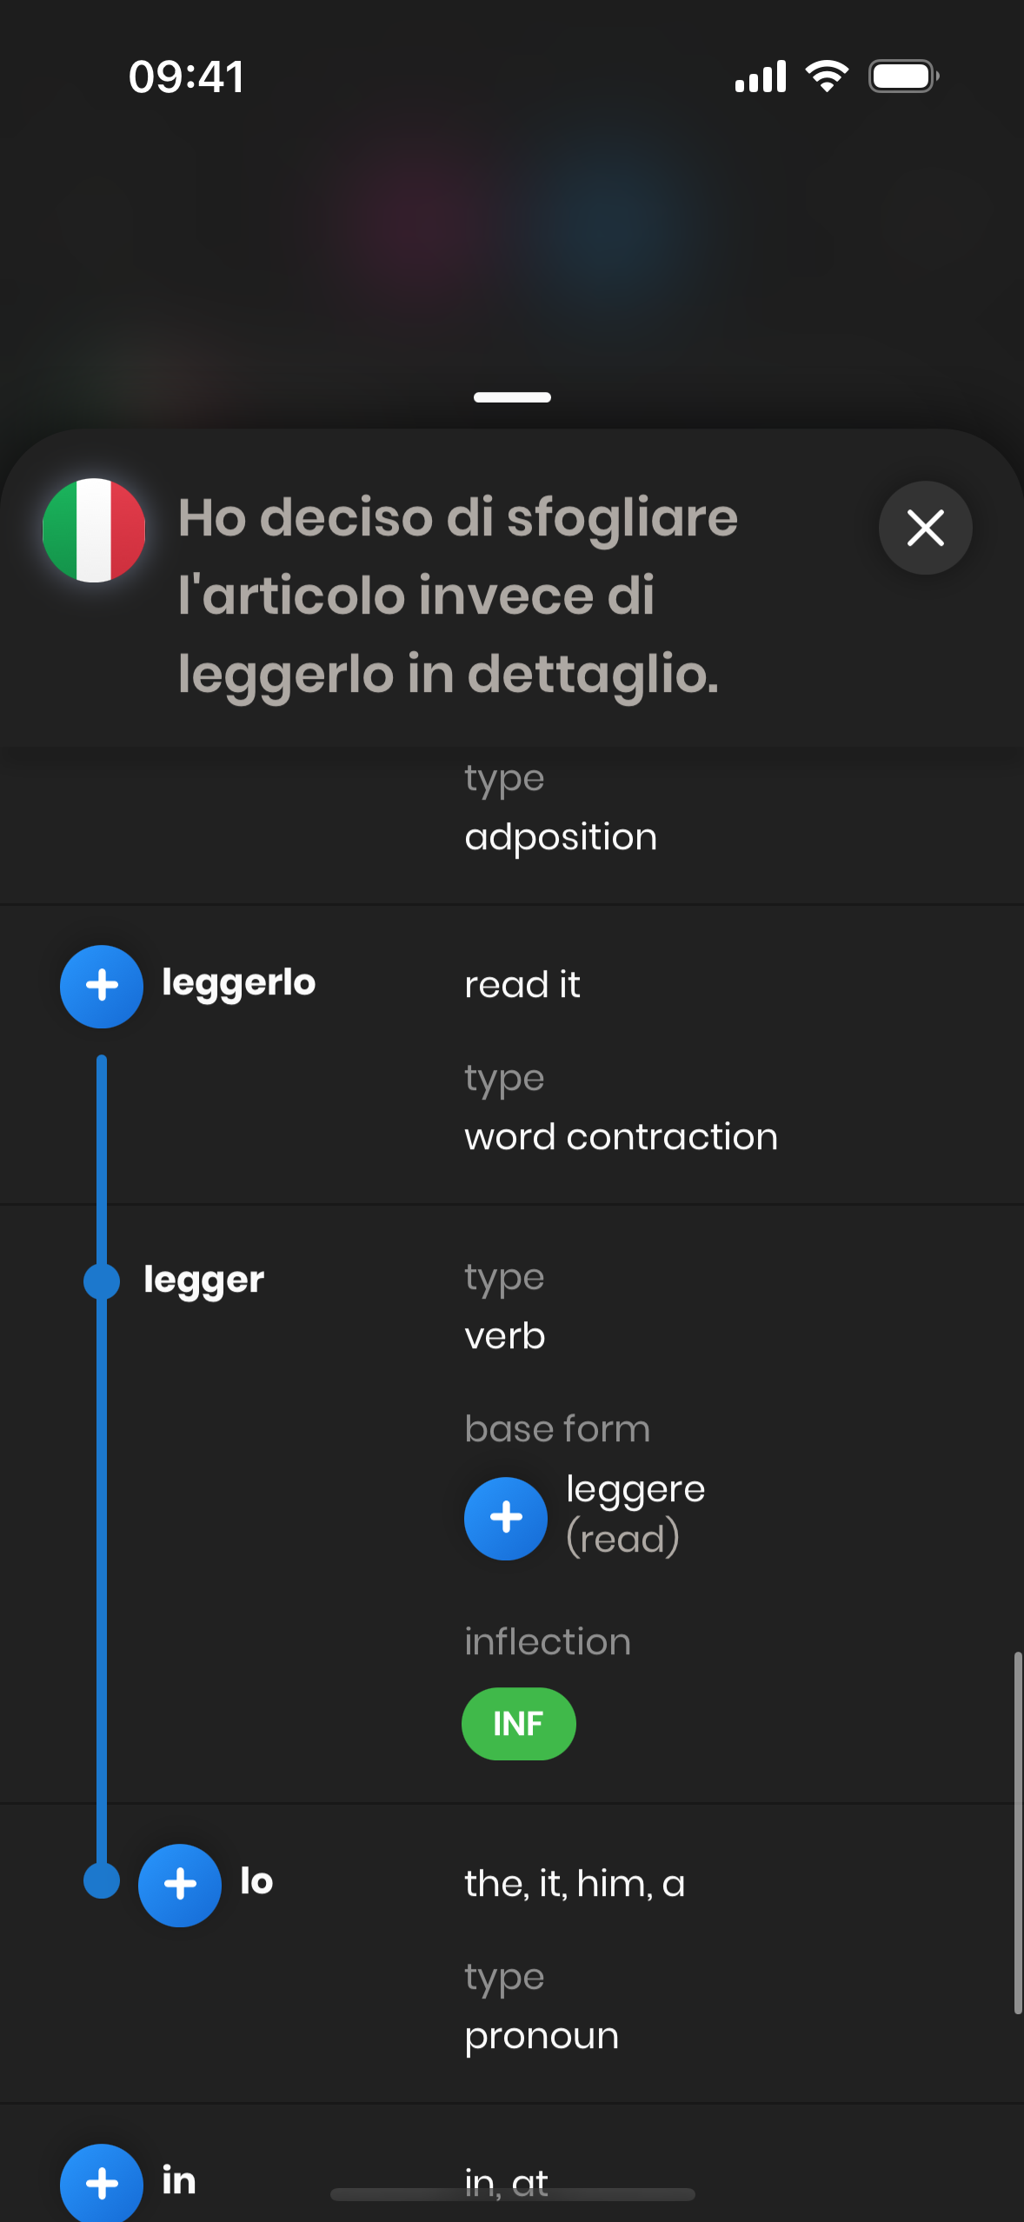Close the sentence detail panel

[x=925, y=528]
